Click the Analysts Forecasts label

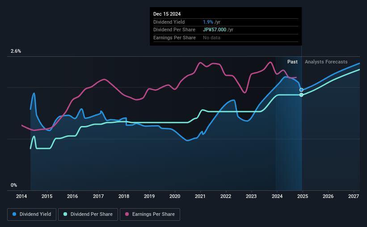pyautogui.click(x=326, y=62)
